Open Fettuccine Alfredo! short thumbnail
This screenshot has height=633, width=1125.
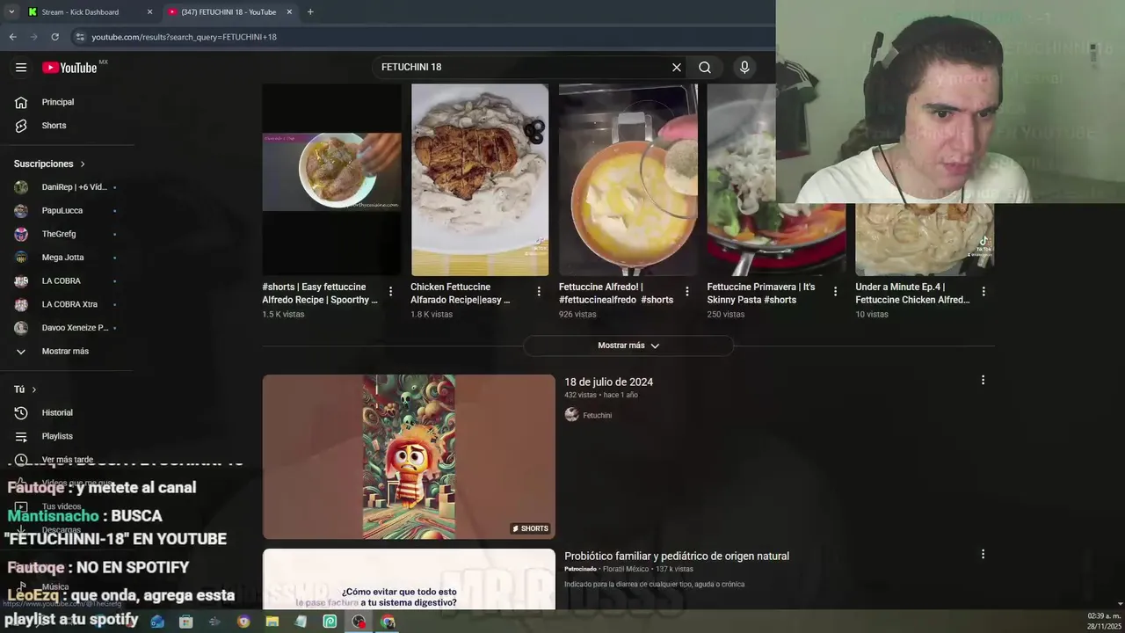point(628,179)
